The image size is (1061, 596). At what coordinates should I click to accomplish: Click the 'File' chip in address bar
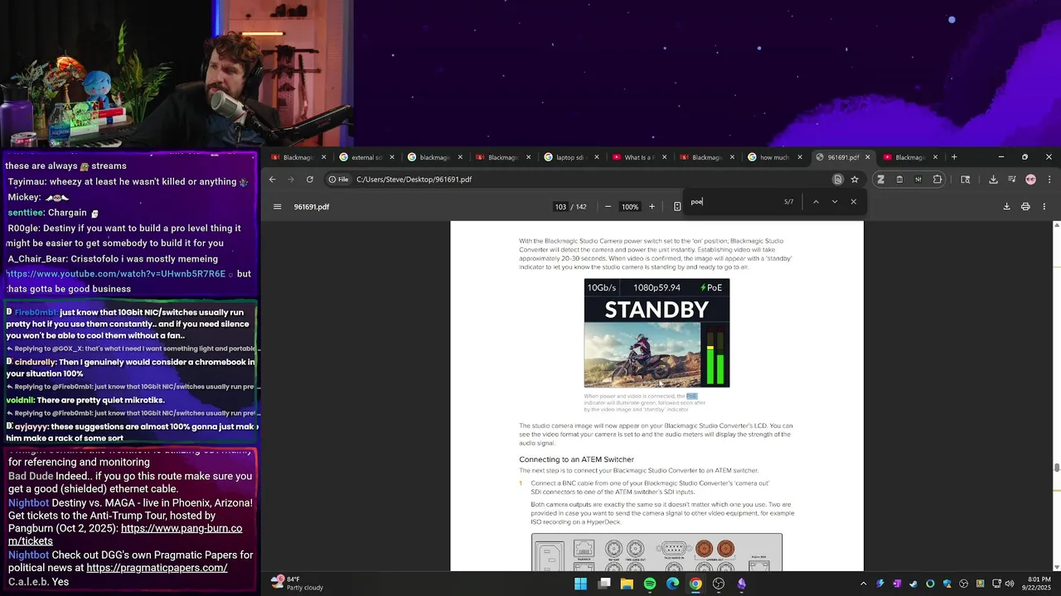coord(338,180)
